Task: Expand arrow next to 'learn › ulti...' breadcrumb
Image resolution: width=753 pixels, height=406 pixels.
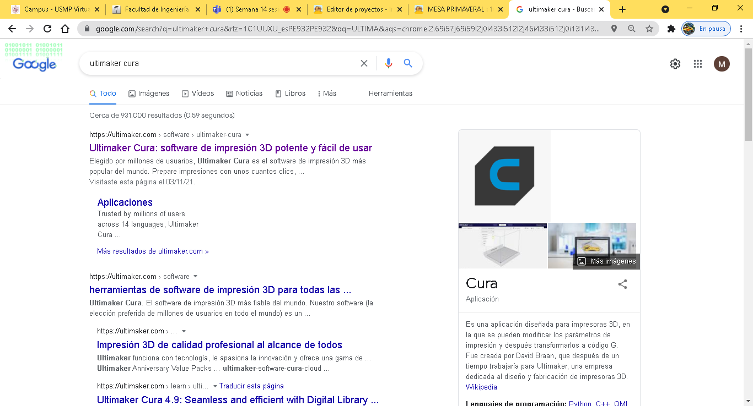Action: 215,386
